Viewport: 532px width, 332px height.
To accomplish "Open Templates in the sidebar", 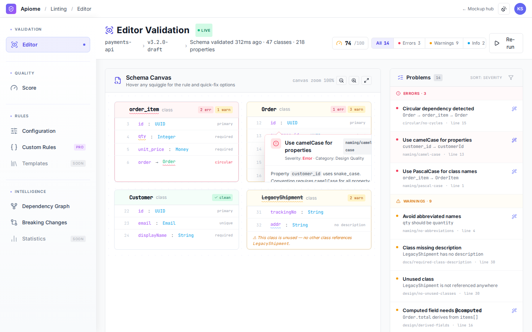I will coord(48,163).
